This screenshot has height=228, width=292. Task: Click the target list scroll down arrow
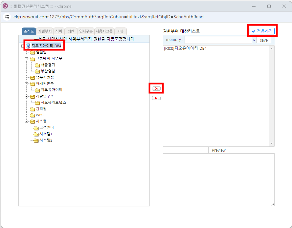point(271,143)
